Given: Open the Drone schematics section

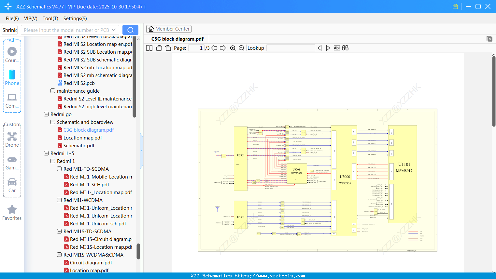Looking at the screenshot, I should pyautogui.click(x=12, y=137).
